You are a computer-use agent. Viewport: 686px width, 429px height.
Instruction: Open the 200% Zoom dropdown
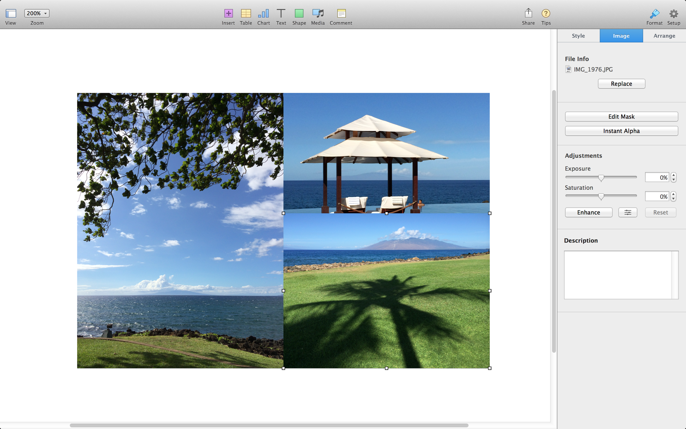pos(37,13)
